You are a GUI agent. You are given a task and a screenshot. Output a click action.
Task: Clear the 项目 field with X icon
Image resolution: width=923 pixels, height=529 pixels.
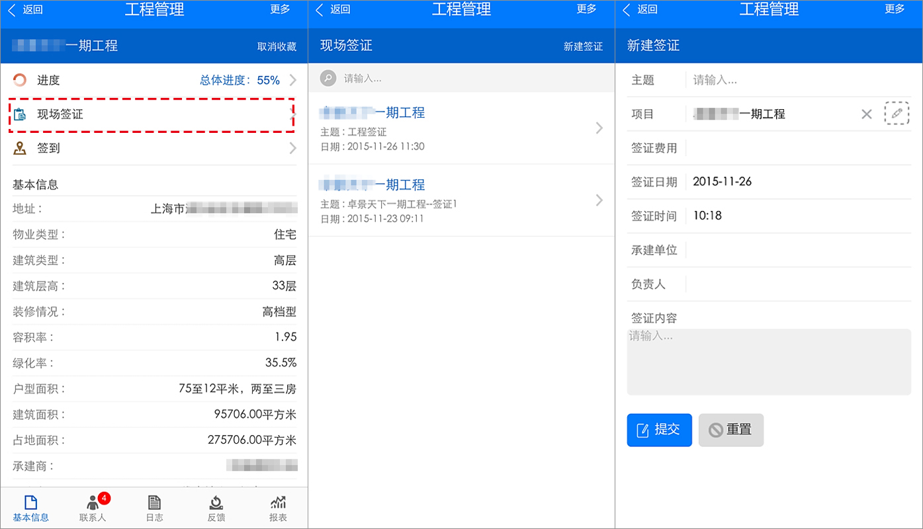coord(867,114)
